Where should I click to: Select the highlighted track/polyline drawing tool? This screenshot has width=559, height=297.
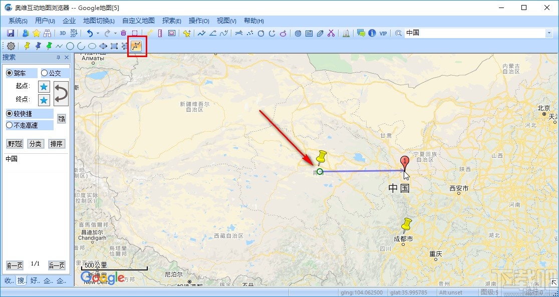[135, 46]
